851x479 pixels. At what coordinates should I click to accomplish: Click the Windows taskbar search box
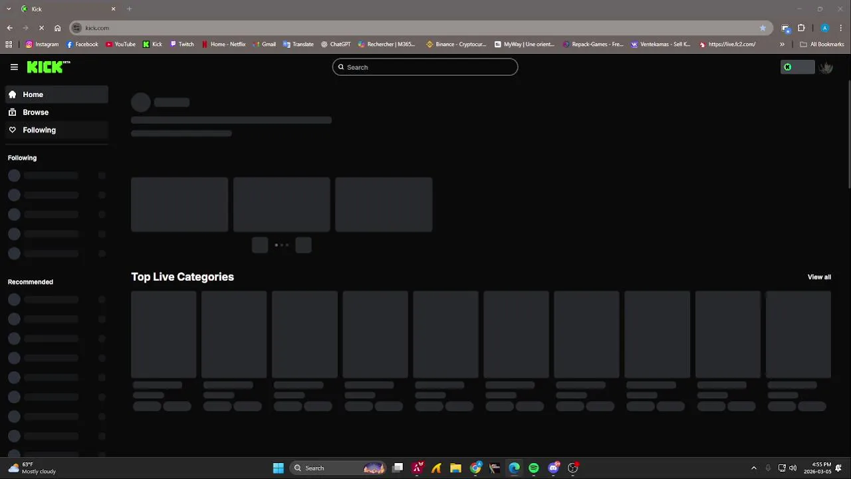tap(338, 468)
